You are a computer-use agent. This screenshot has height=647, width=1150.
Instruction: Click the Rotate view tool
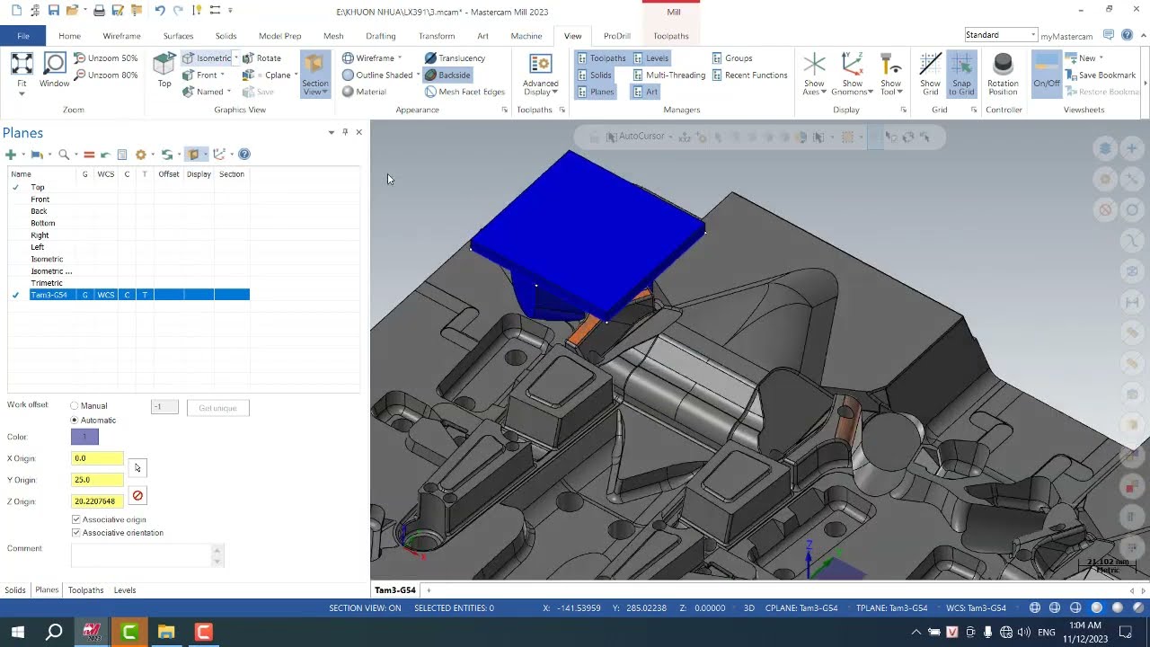coord(261,58)
